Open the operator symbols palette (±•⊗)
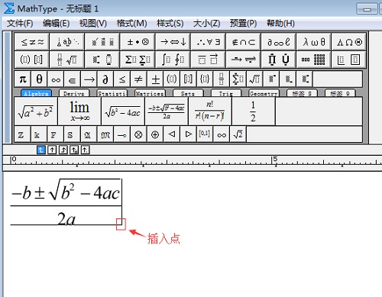 138,42
